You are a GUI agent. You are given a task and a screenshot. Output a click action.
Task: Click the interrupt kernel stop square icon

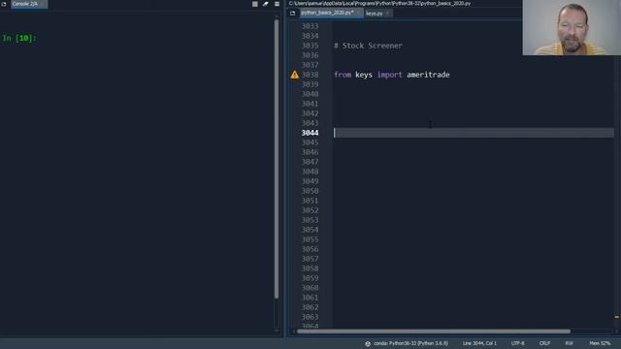[254, 4]
